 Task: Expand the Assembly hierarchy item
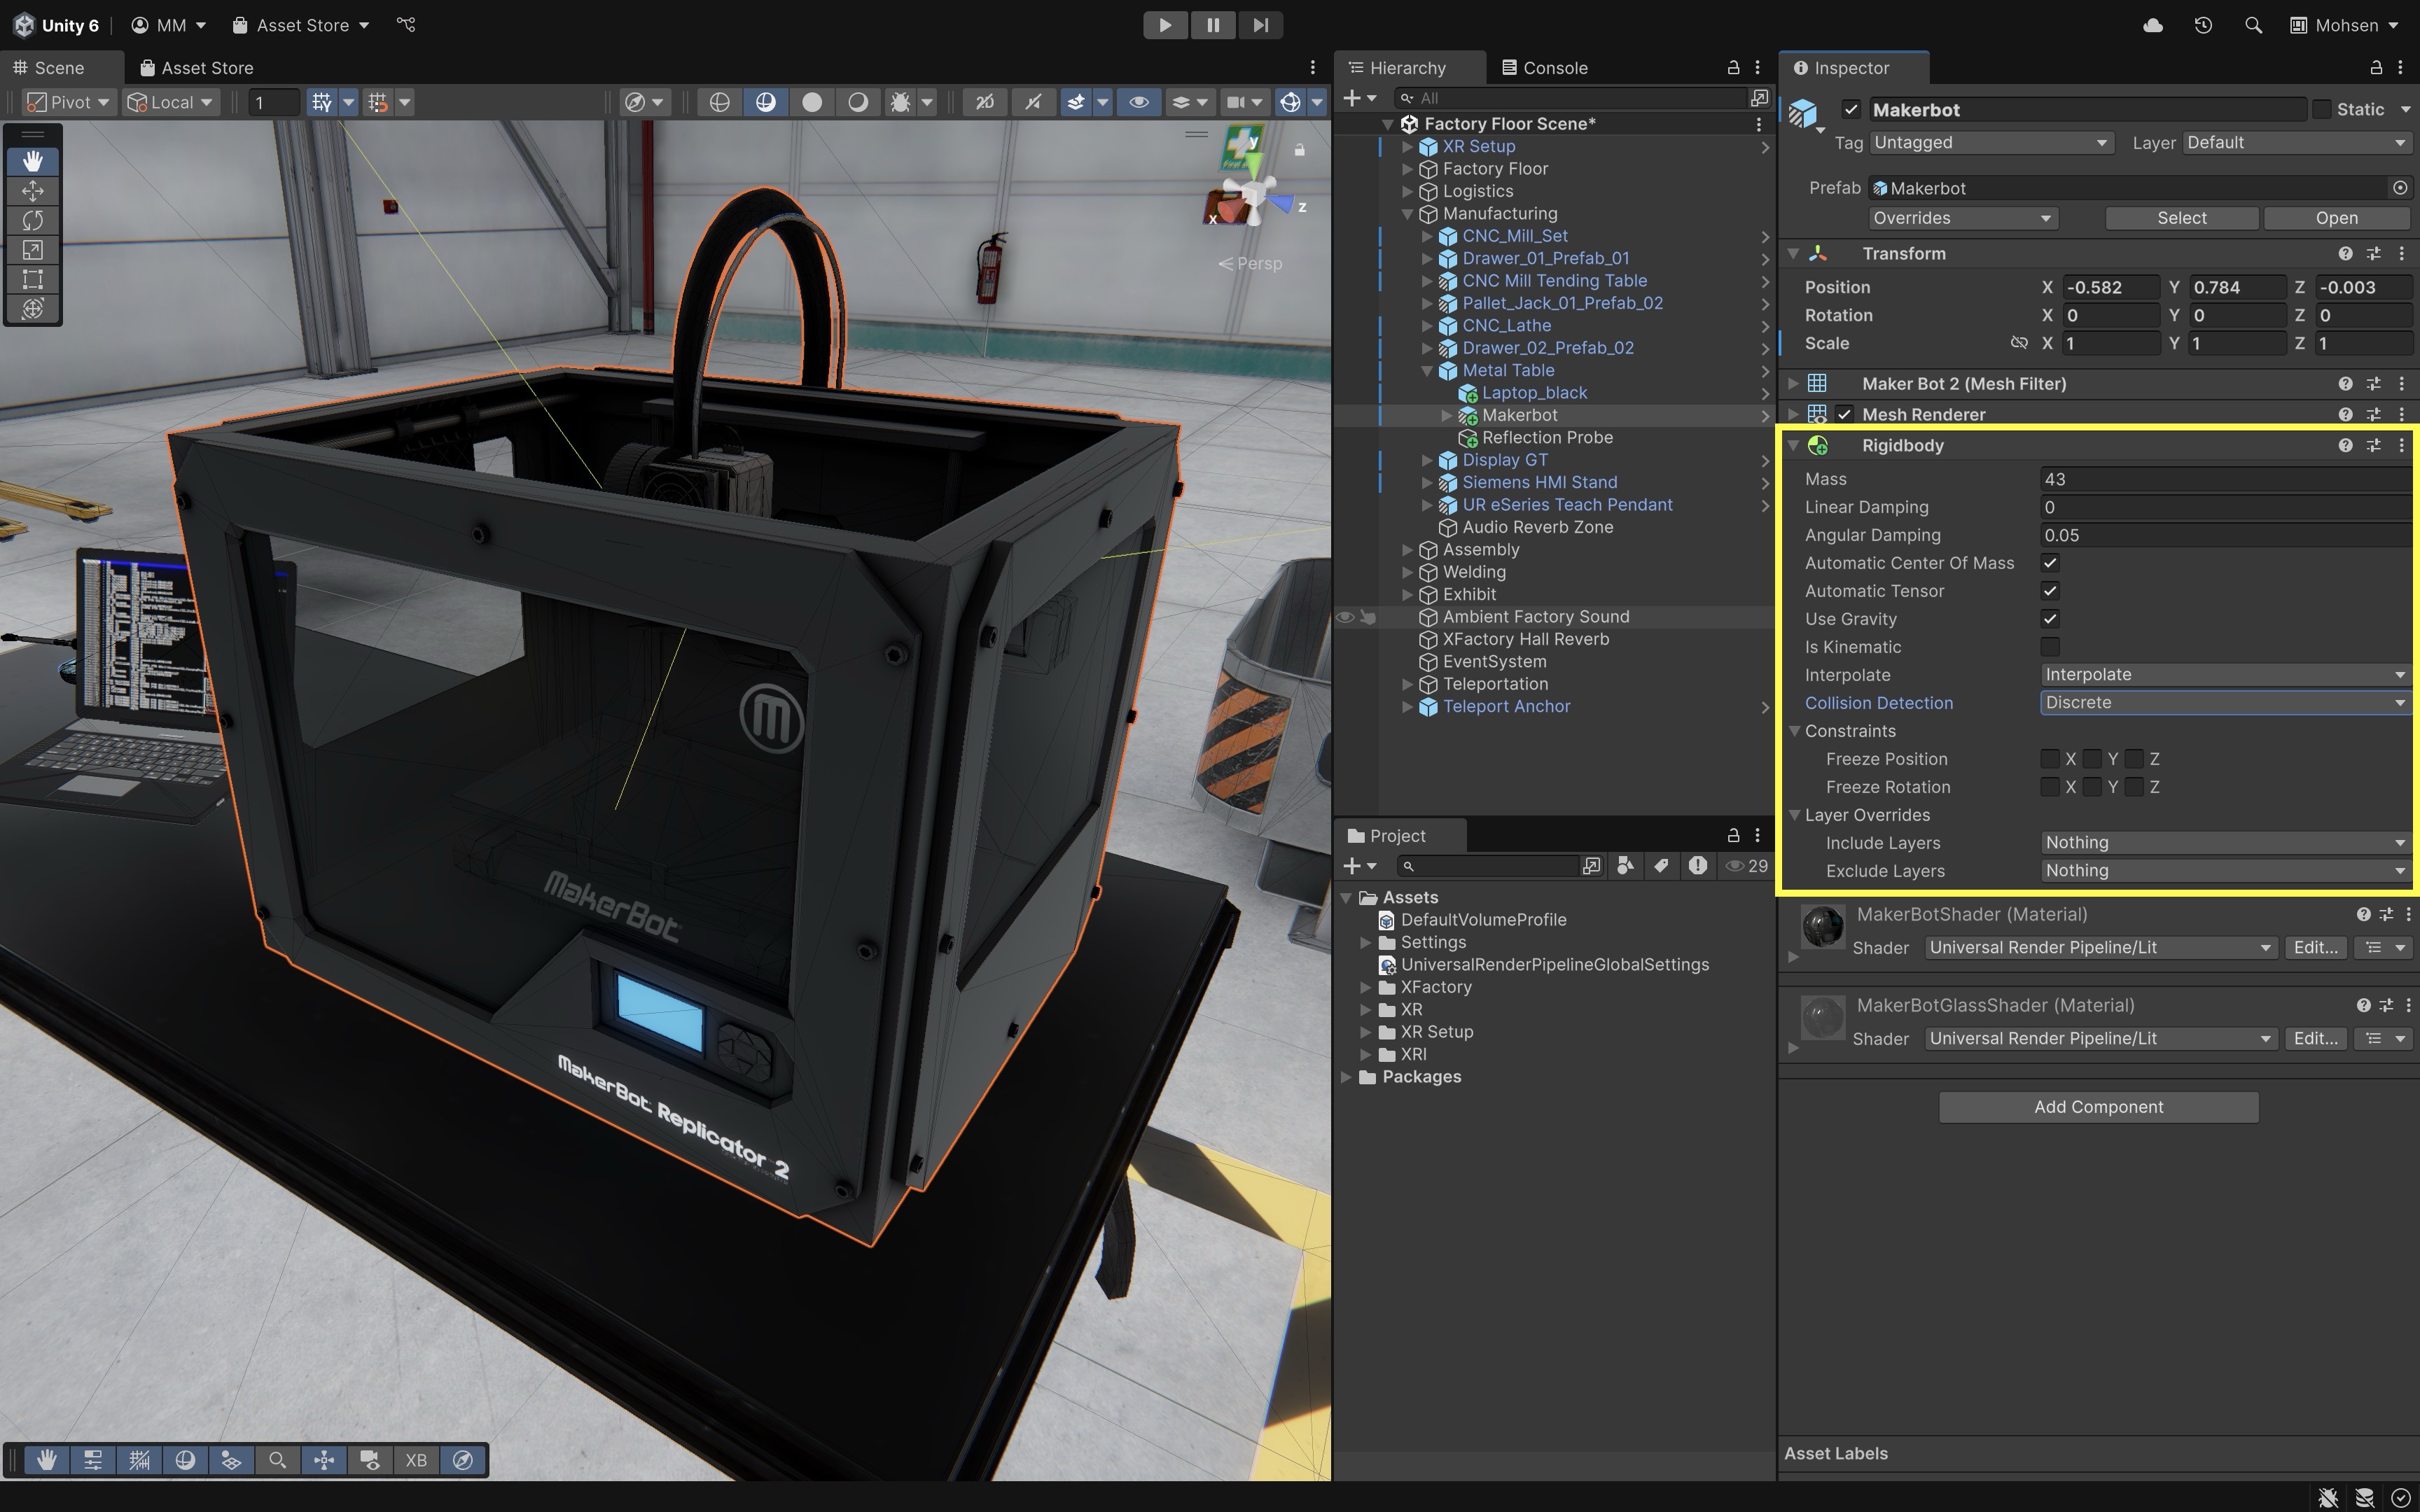pyautogui.click(x=1408, y=550)
